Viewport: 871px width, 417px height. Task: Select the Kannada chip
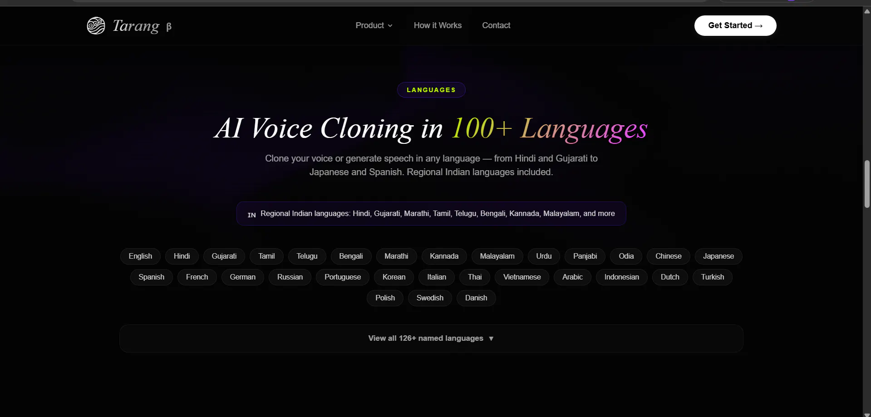click(x=444, y=256)
